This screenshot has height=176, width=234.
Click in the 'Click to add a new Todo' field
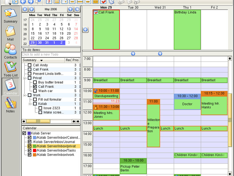[x=51, y=55]
